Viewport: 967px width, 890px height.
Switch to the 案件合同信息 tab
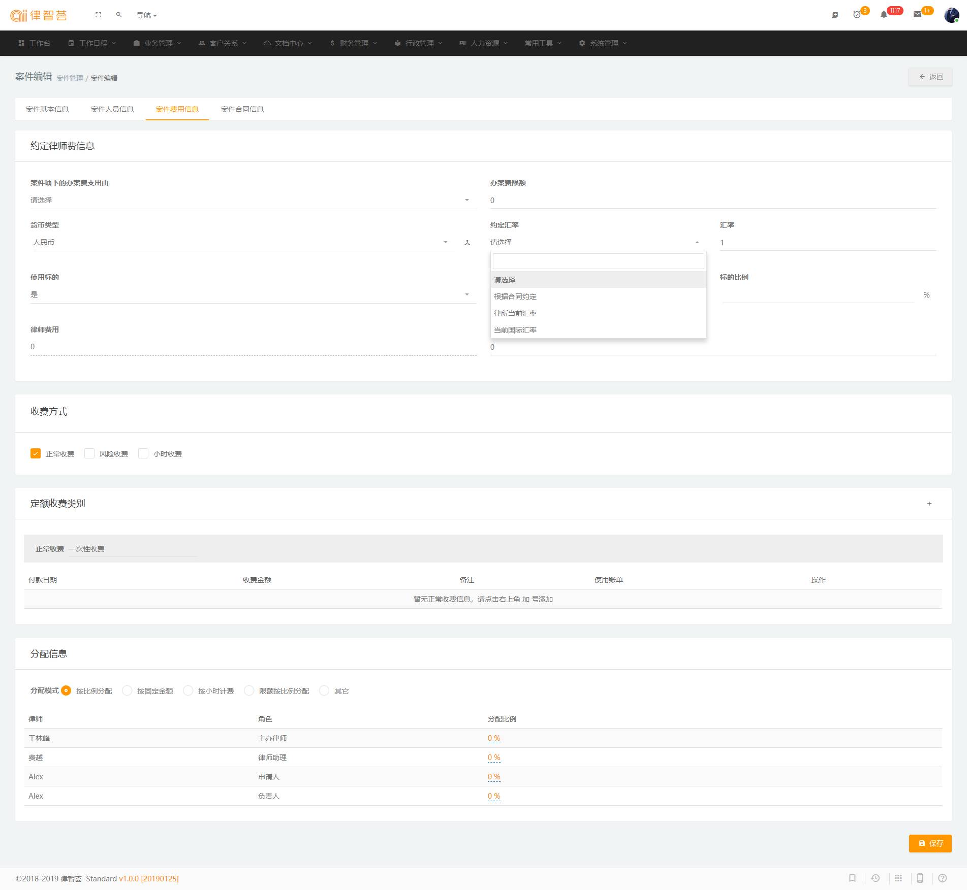coord(242,109)
